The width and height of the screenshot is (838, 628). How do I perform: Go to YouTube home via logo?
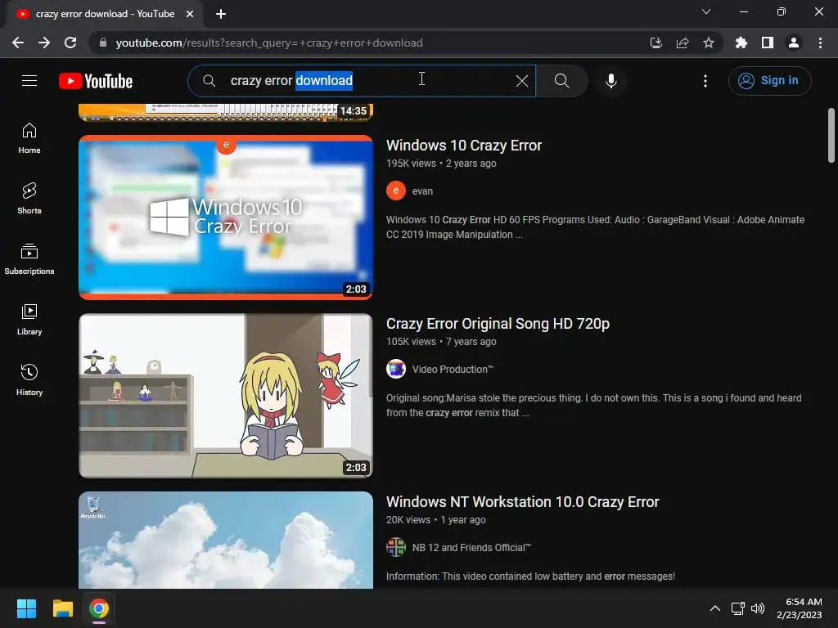click(x=96, y=81)
